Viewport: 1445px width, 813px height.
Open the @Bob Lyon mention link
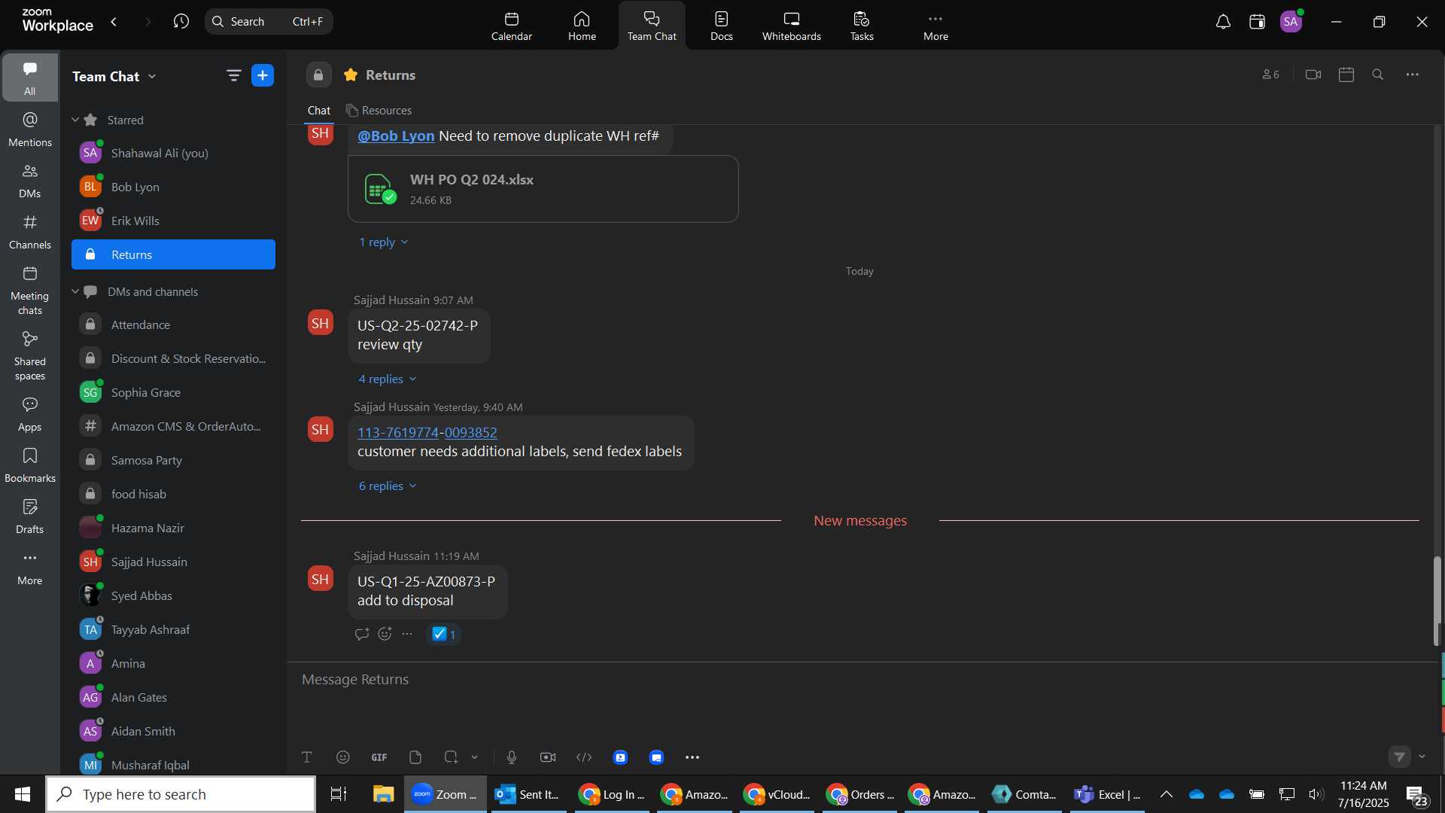point(396,136)
